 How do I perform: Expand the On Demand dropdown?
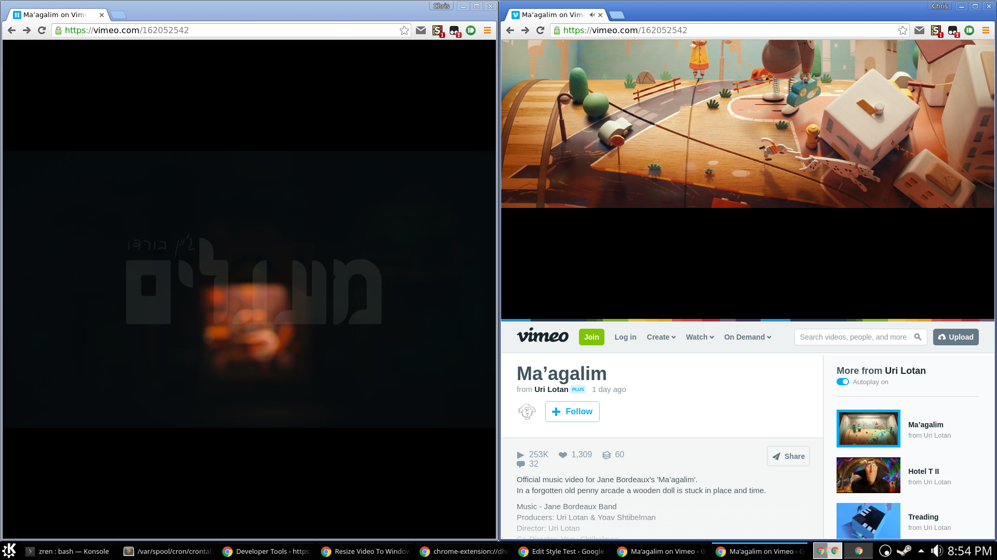pyautogui.click(x=747, y=337)
